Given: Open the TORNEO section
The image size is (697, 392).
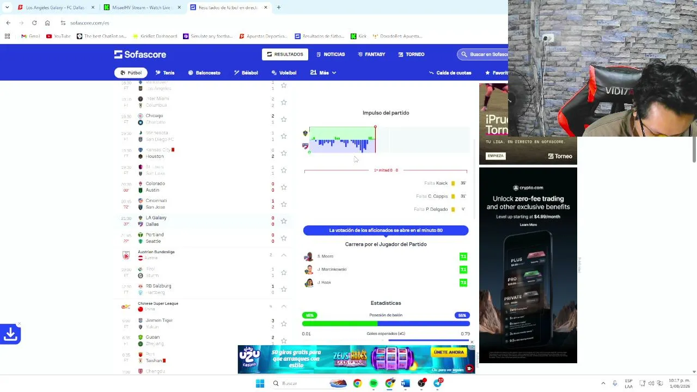Looking at the screenshot, I should coord(411,54).
